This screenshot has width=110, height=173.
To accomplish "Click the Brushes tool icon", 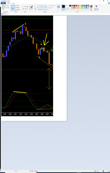I will pos(31,7).
